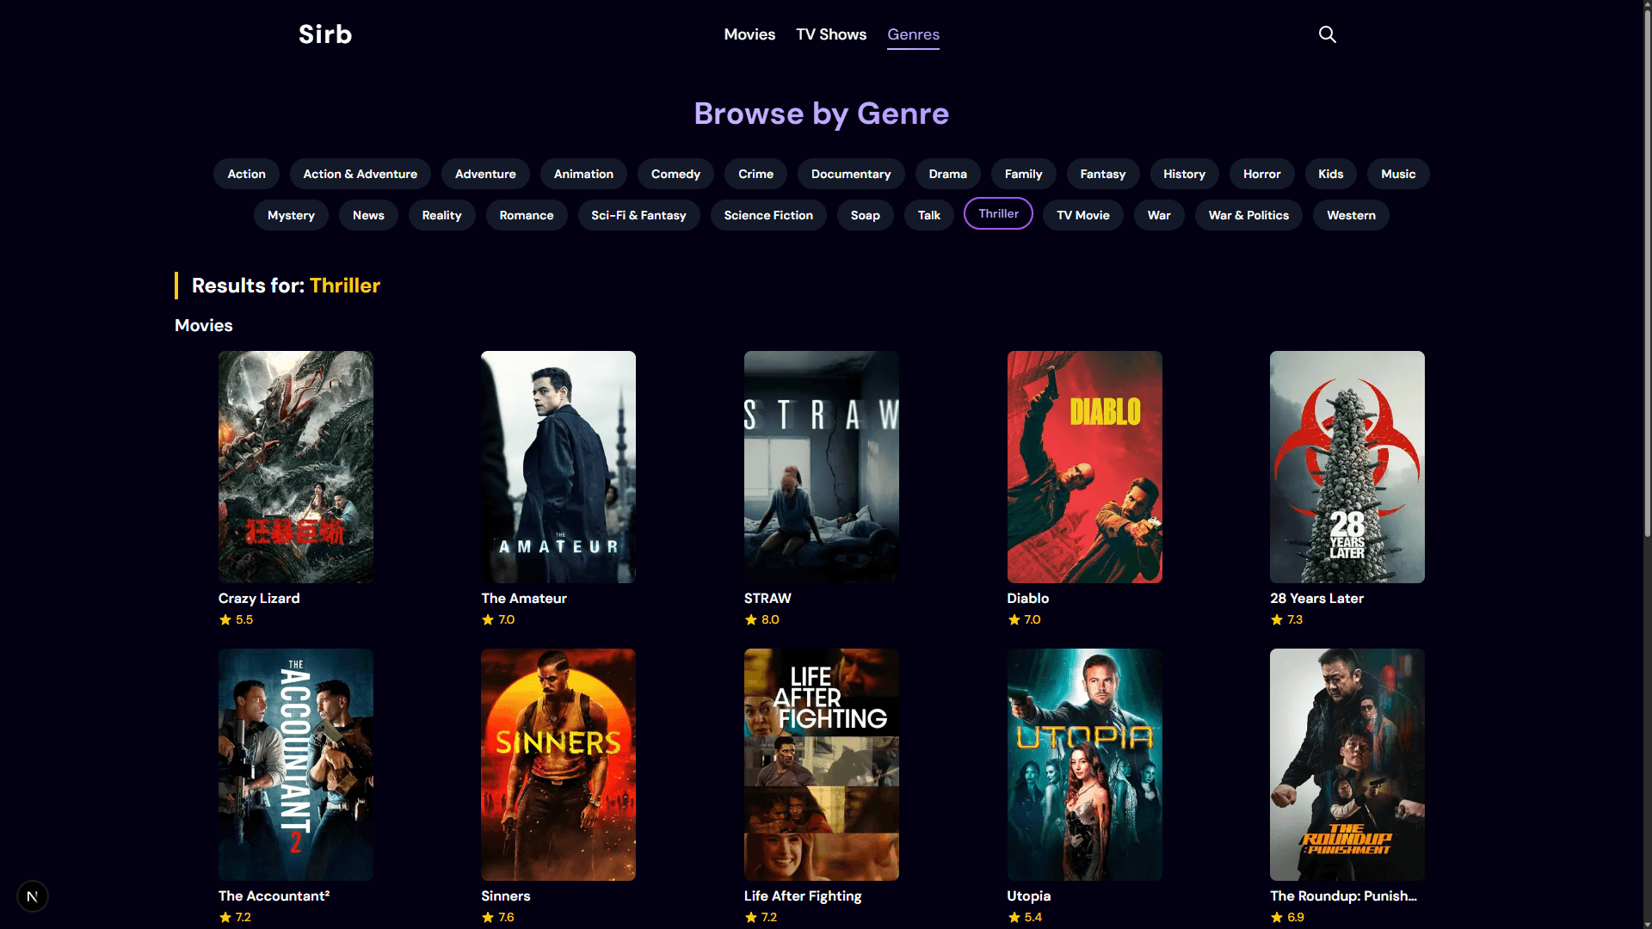The width and height of the screenshot is (1652, 929).
Task: Click The Roundup: Punish... title
Action: (x=1343, y=896)
